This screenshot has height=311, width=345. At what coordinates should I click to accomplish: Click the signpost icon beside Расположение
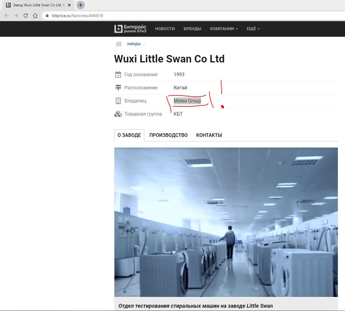tap(118, 88)
